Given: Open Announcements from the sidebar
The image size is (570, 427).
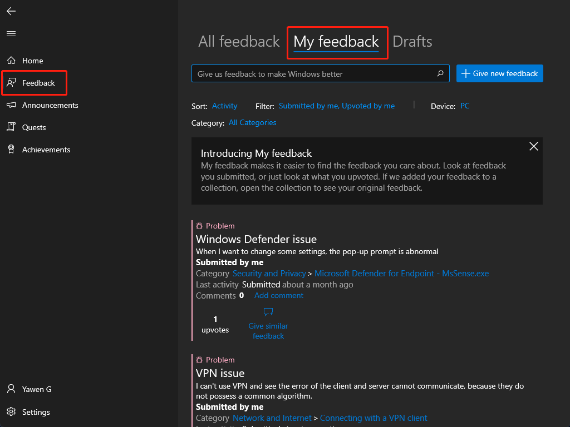Looking at the screenshot, I should click(x=50, y=105).
